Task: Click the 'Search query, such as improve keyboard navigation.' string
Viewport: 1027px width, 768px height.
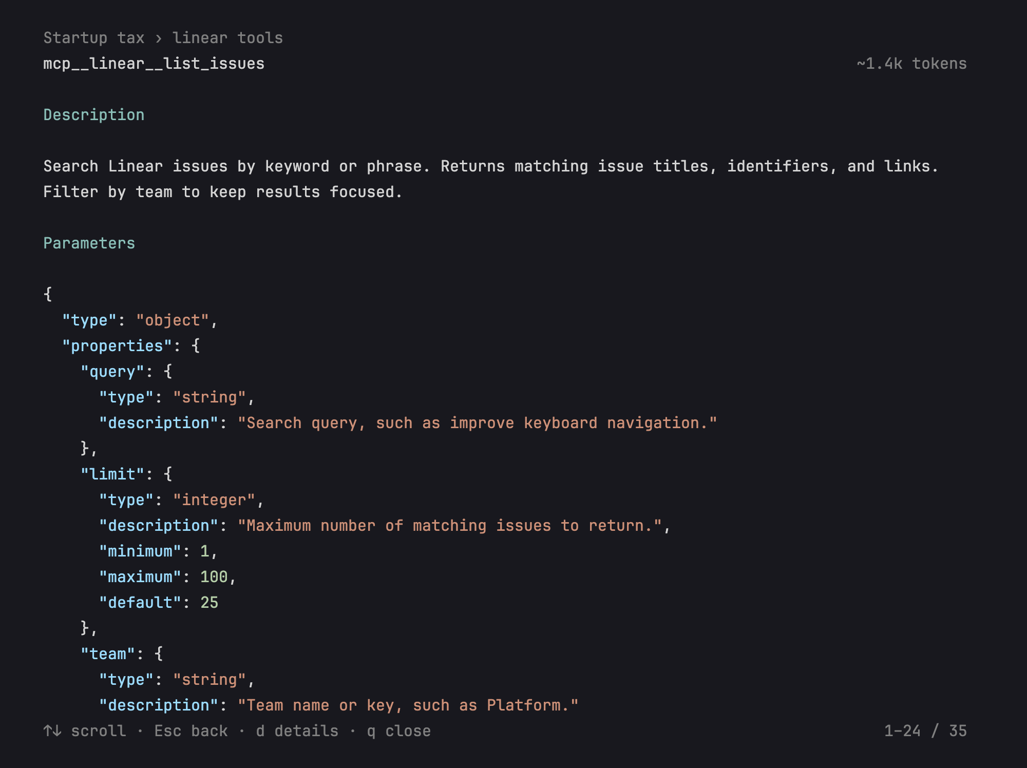Action: [478, 423]
